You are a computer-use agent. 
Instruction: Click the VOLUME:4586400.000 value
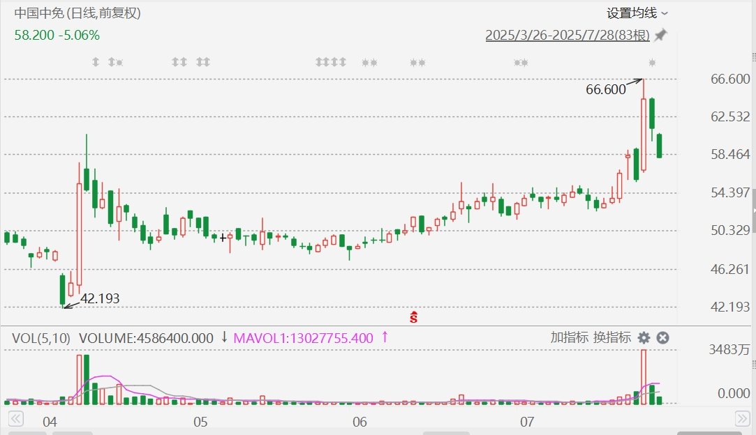[146, 338]
